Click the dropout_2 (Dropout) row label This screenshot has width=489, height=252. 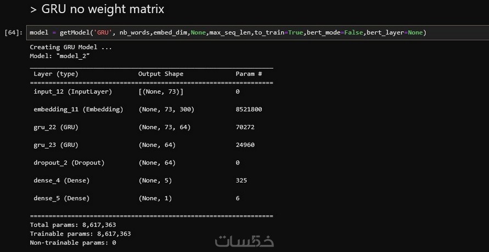coord(69,163)
